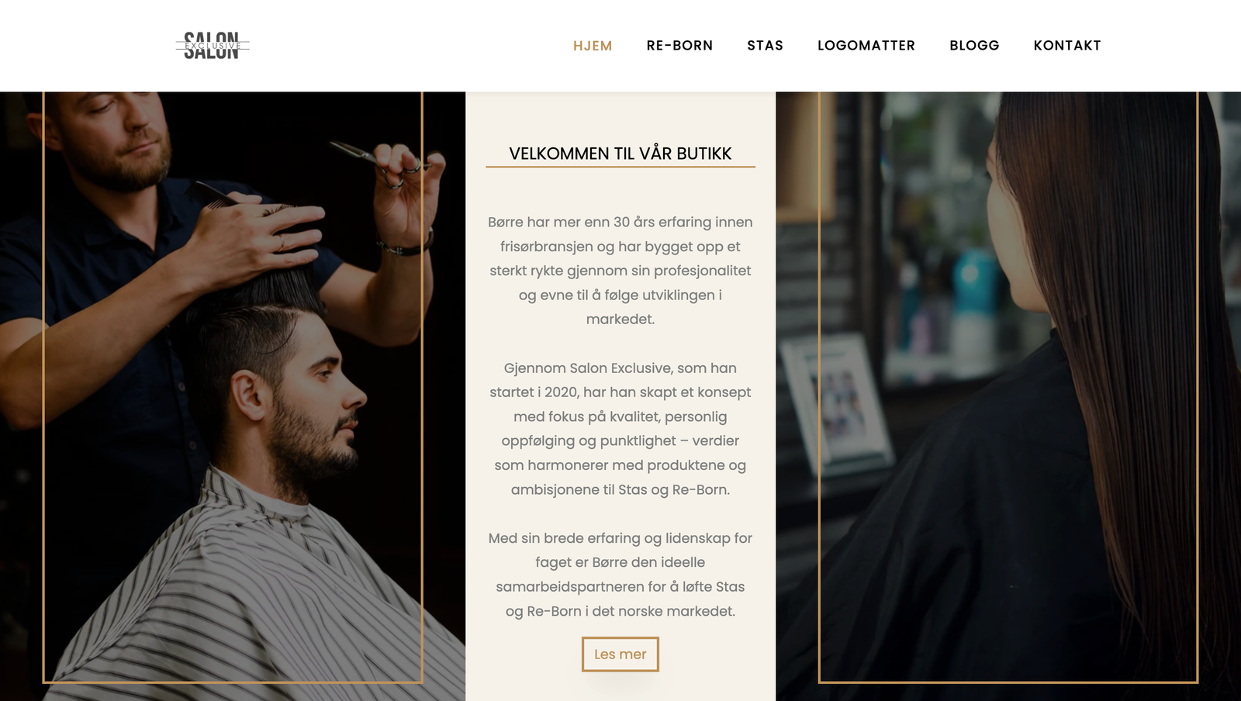Click the paragraph about Børre's 30 års erfaring

pos(620,271)
